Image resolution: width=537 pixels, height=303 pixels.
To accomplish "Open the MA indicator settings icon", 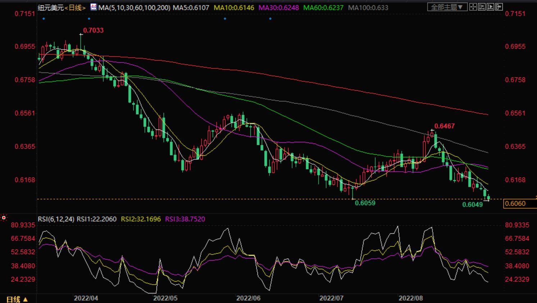I will 94,7.
